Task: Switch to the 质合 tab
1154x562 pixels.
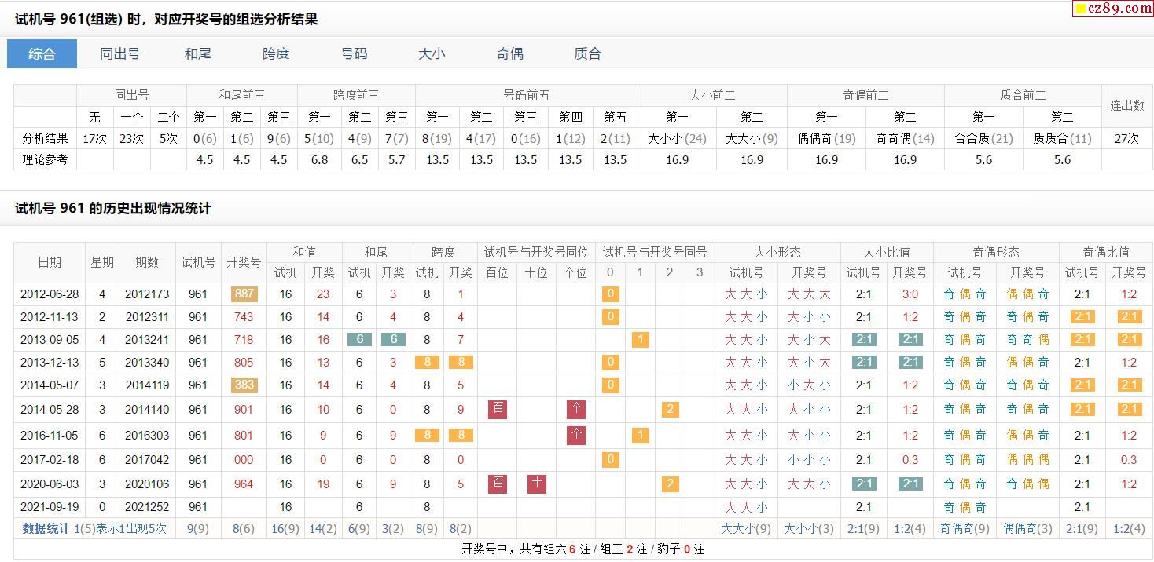Action: 587,53
